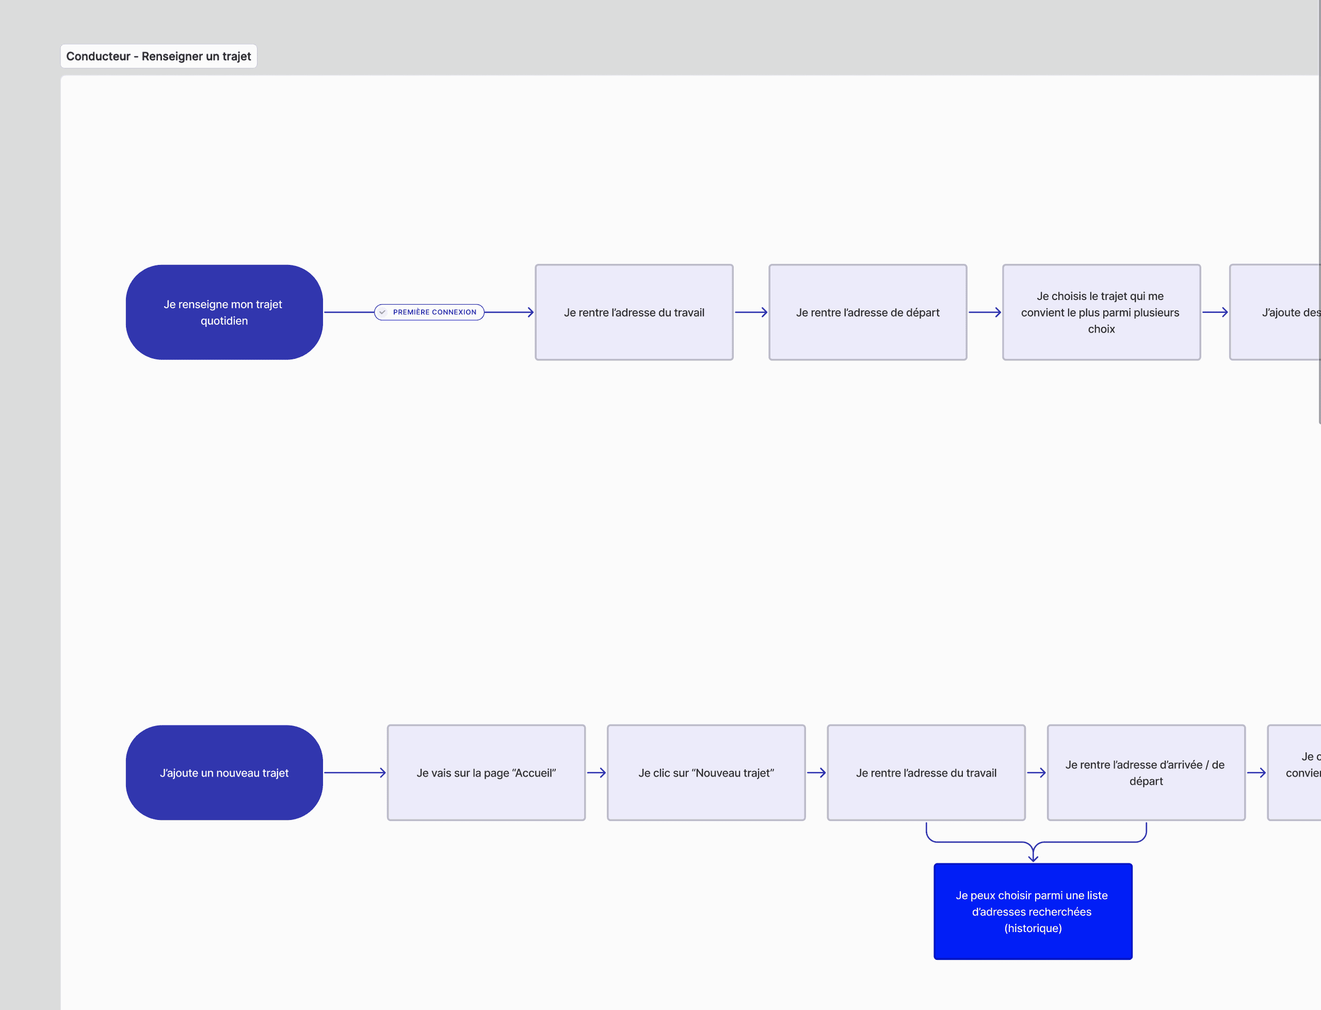Select 'adresse du travail' box after PREMIÈRE CONNEXION
Image resolution: width=1321 pixels, height=1010 pixels.
(634, 312)
